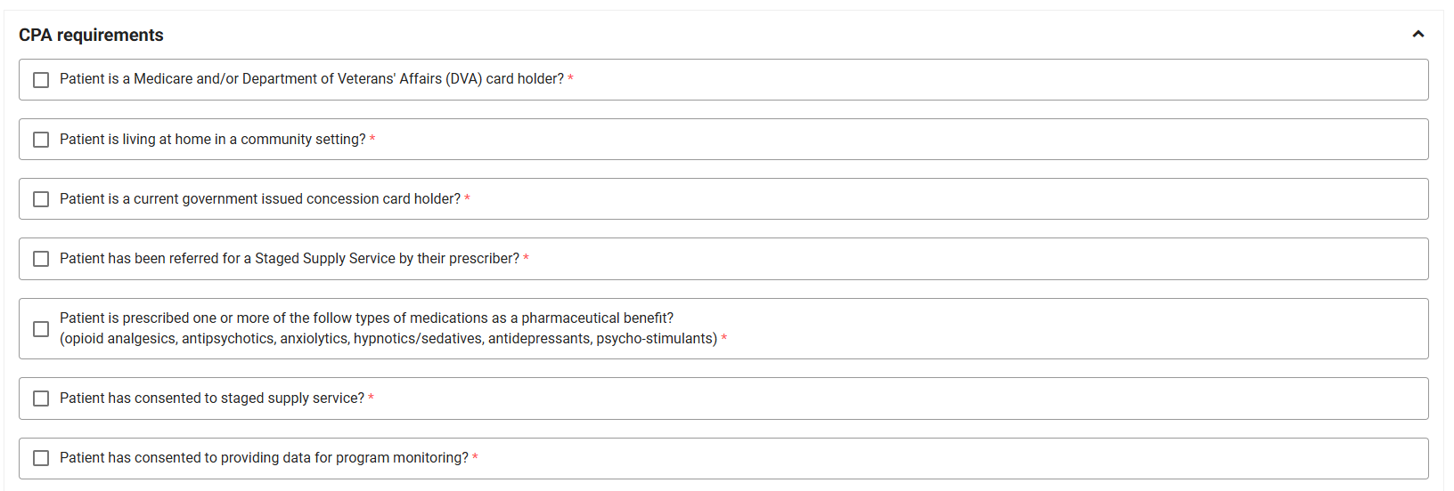Check the living at home in community setting box
The image size is (1454, 491).
click(x=41, y=140)
